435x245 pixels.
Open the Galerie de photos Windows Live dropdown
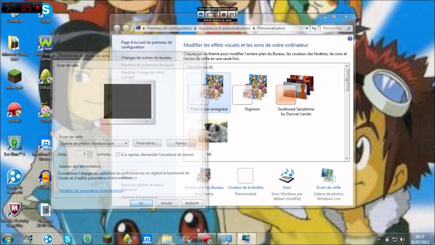click(94, 144)
